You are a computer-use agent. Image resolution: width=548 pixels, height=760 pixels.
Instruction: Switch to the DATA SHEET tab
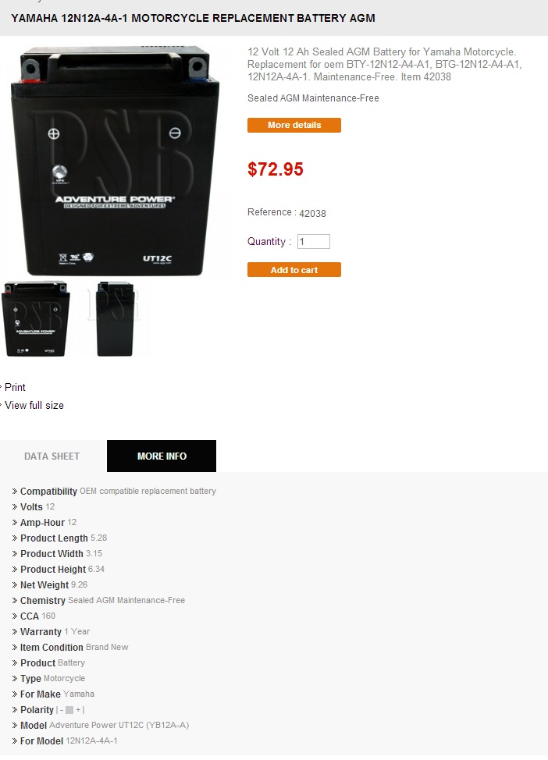pyautogui.click(x=52, y=456)
